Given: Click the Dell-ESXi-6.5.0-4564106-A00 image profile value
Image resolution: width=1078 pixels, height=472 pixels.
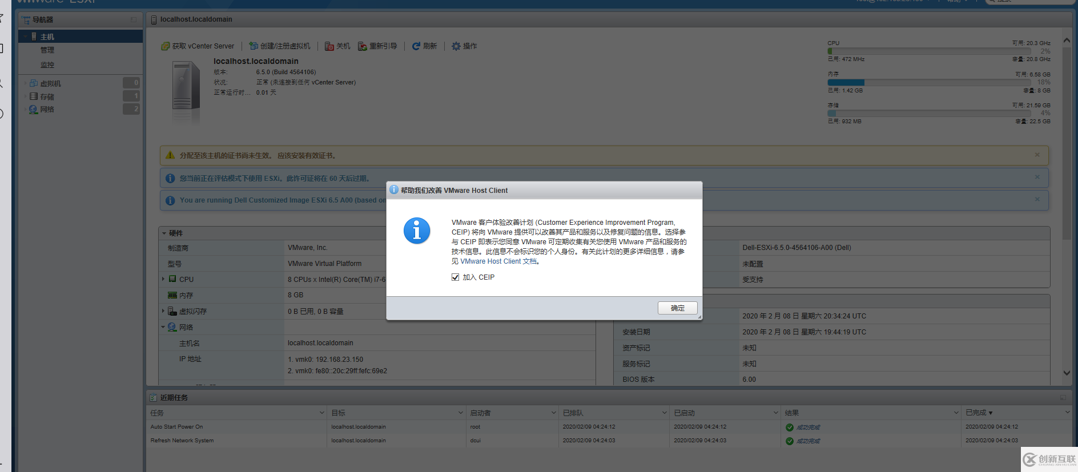Looking at the screenshot, I should [797, 248].
